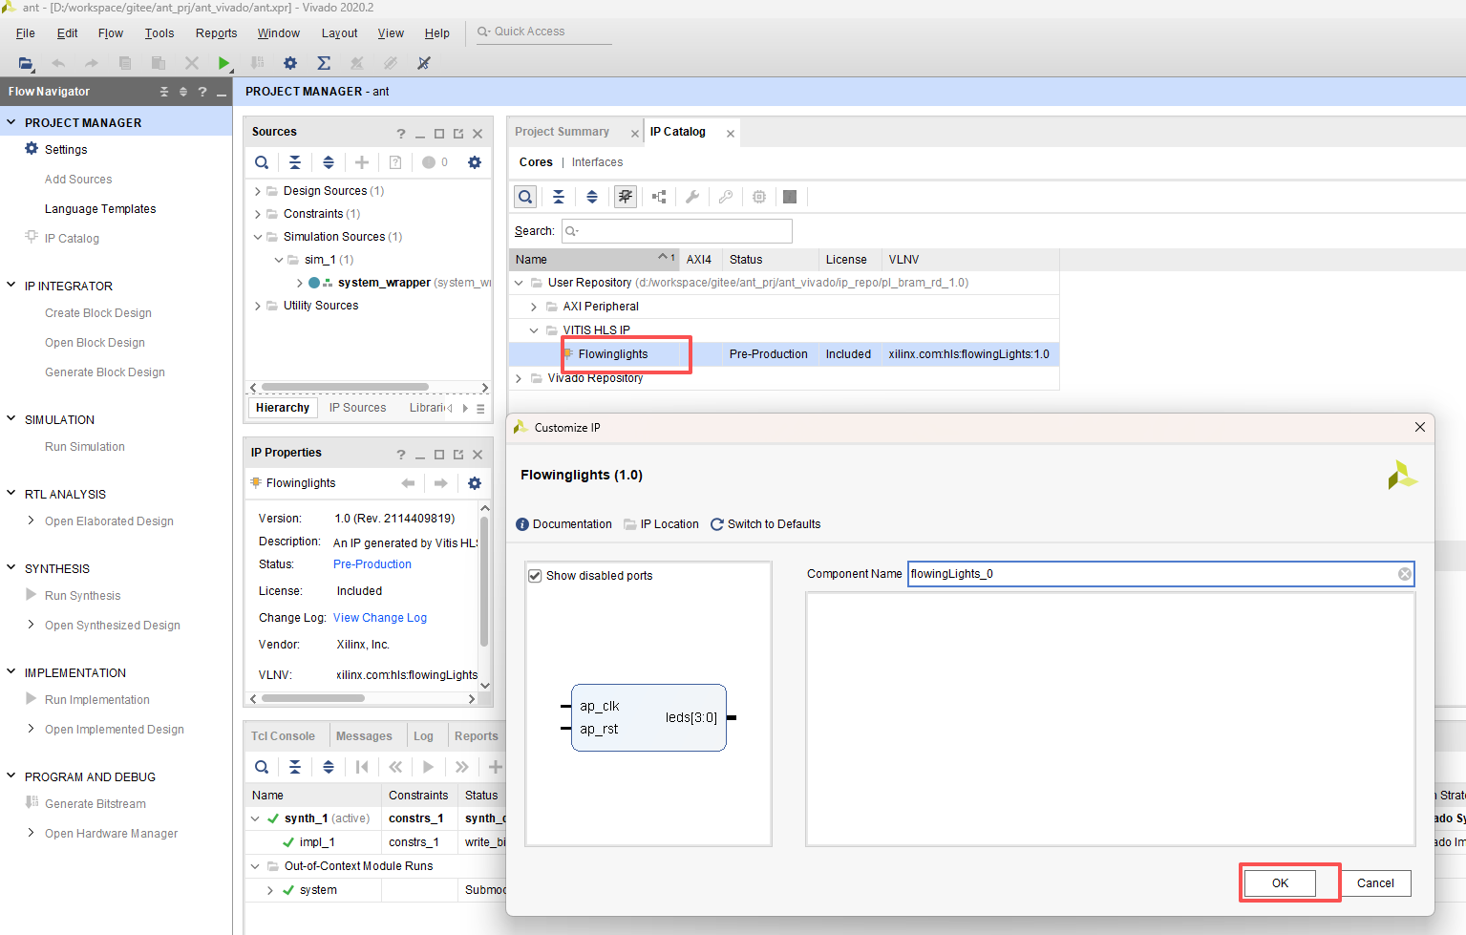Go forward arrow in IP Properties panel

[440, 483]
